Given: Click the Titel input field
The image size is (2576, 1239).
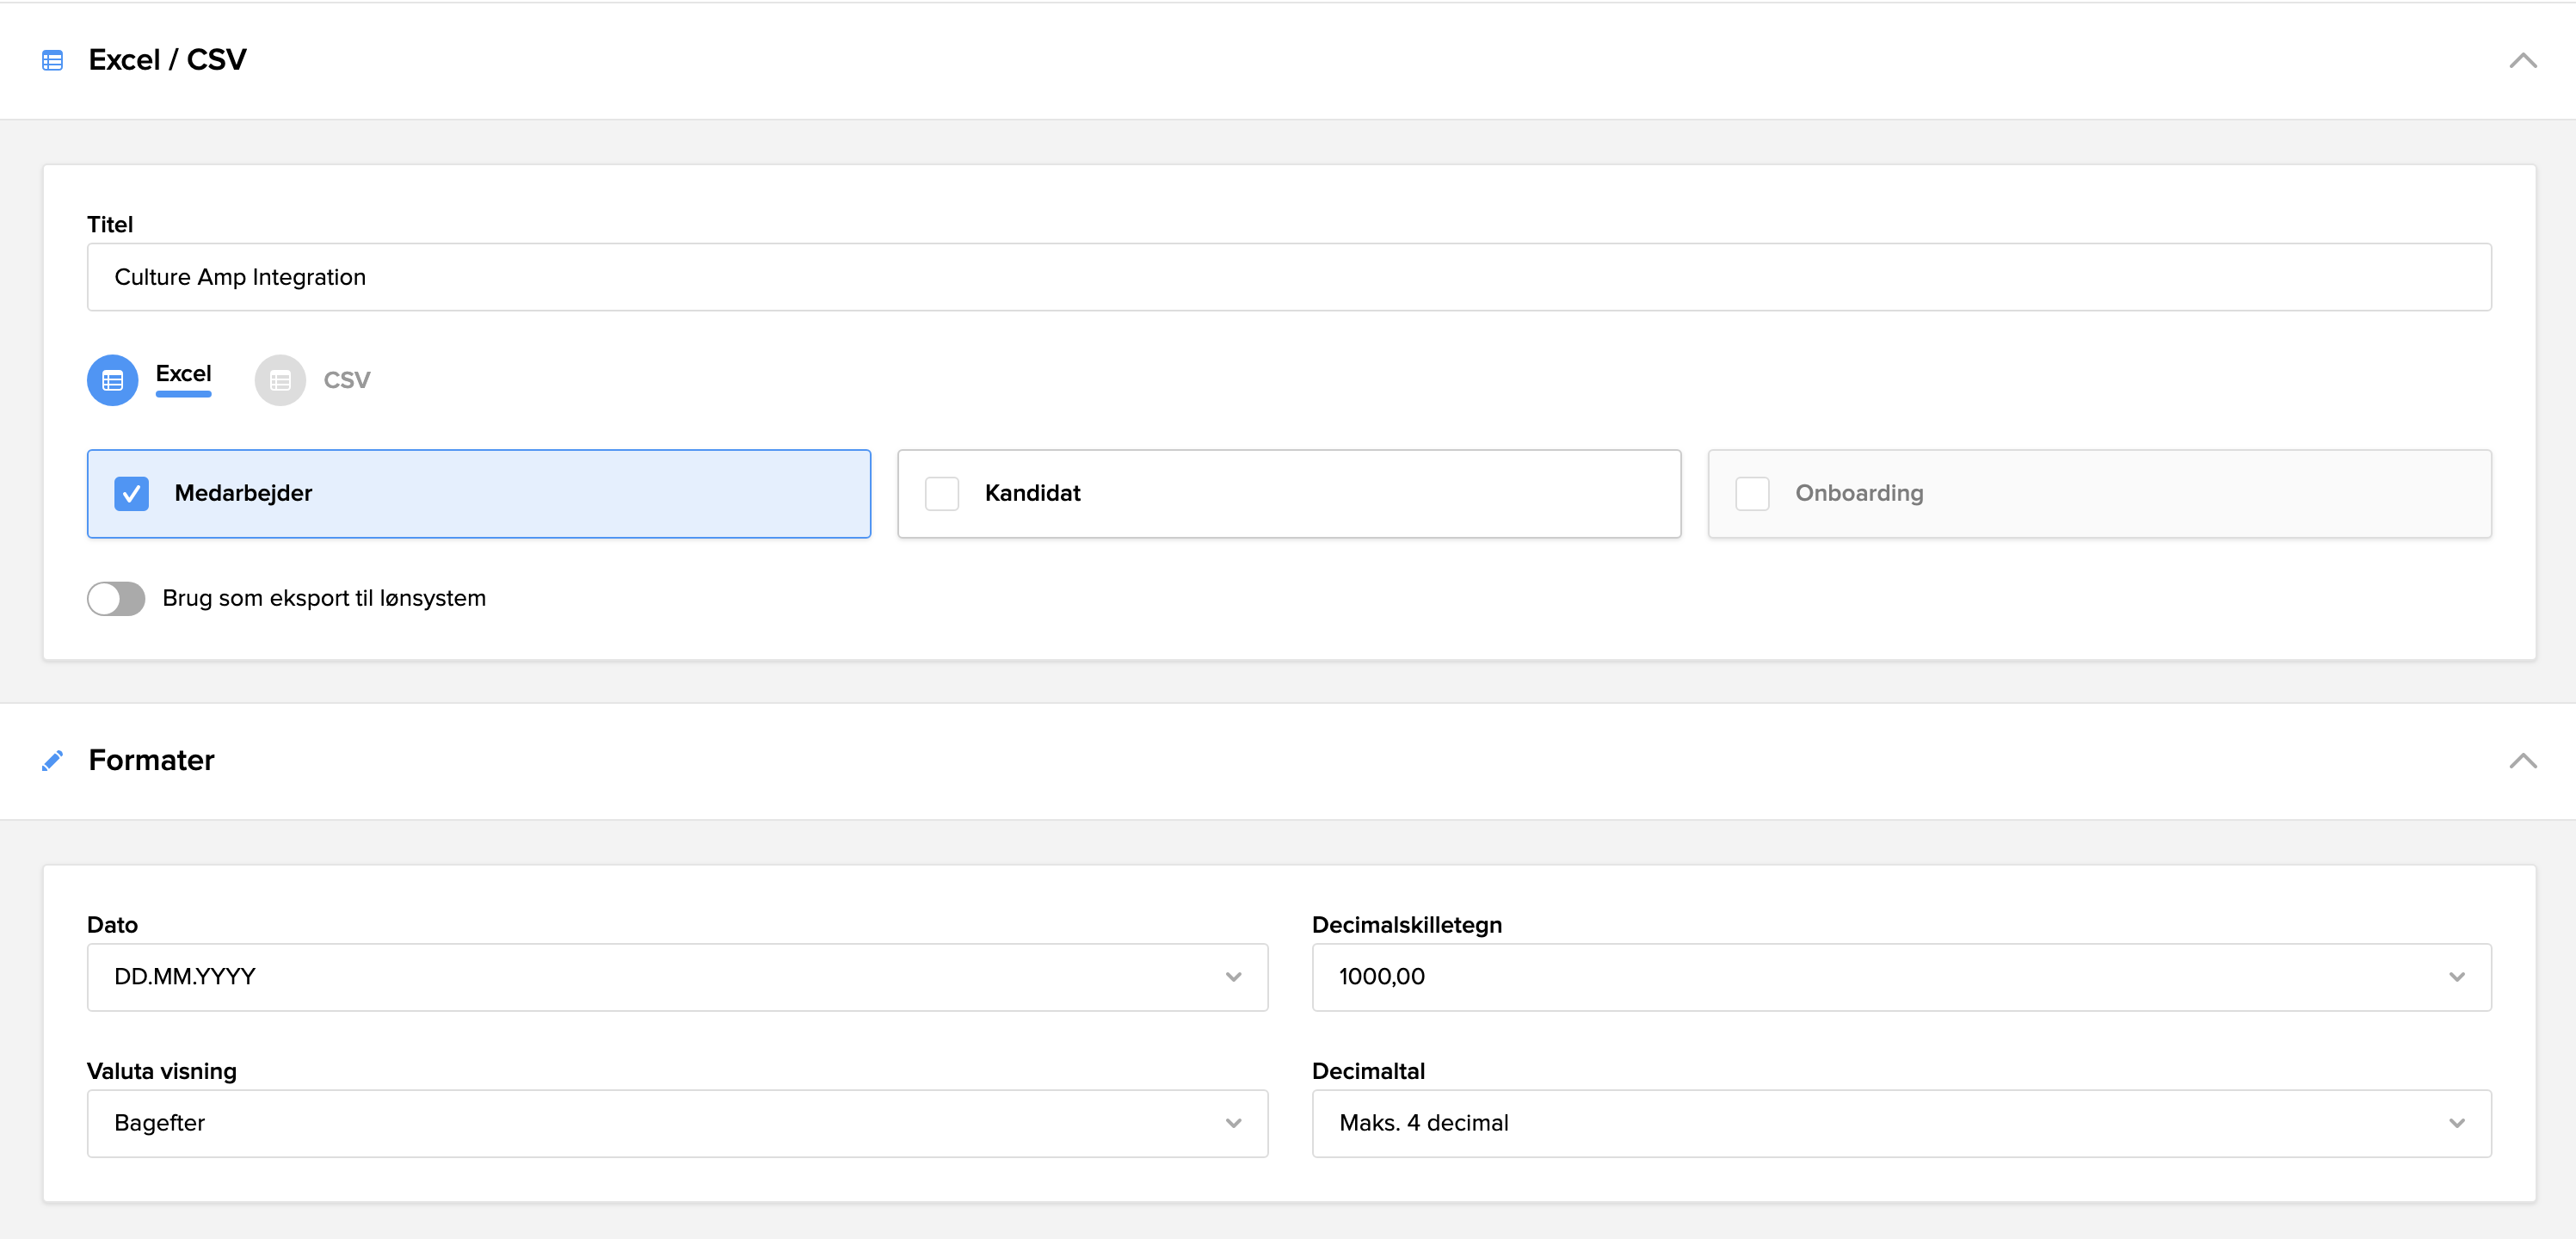Looking at the screenshot, I should coord(1288,277).
